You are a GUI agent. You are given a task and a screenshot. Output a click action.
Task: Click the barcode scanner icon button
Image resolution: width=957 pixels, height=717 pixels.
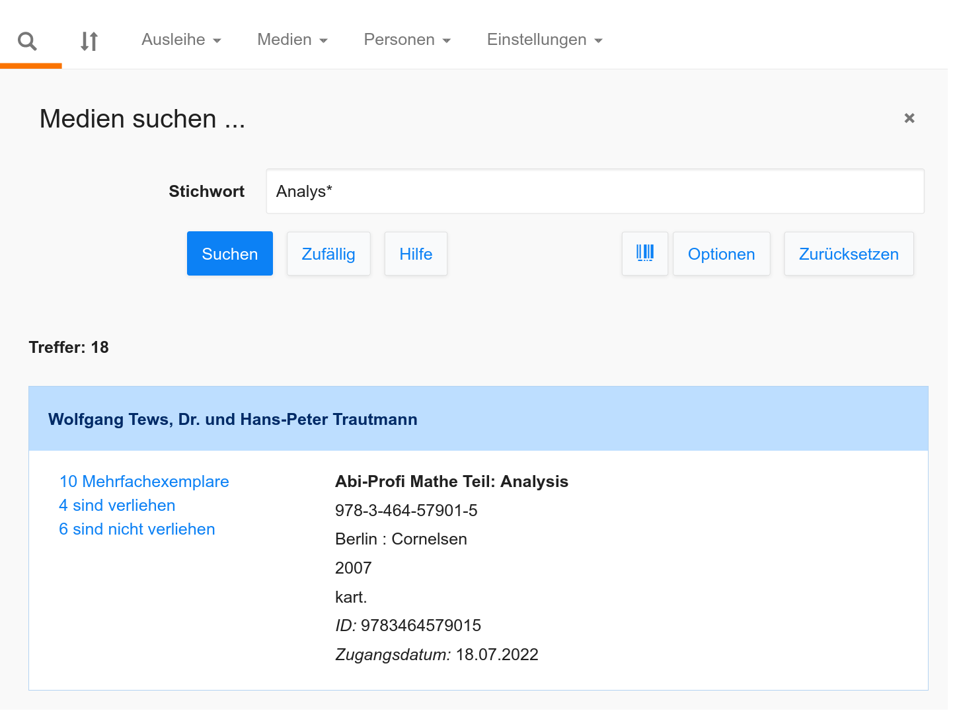point(645,253)
